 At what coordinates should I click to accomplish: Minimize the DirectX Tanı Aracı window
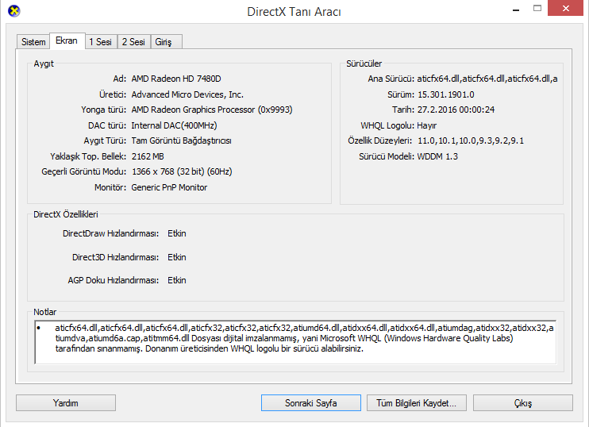[516, 9]
